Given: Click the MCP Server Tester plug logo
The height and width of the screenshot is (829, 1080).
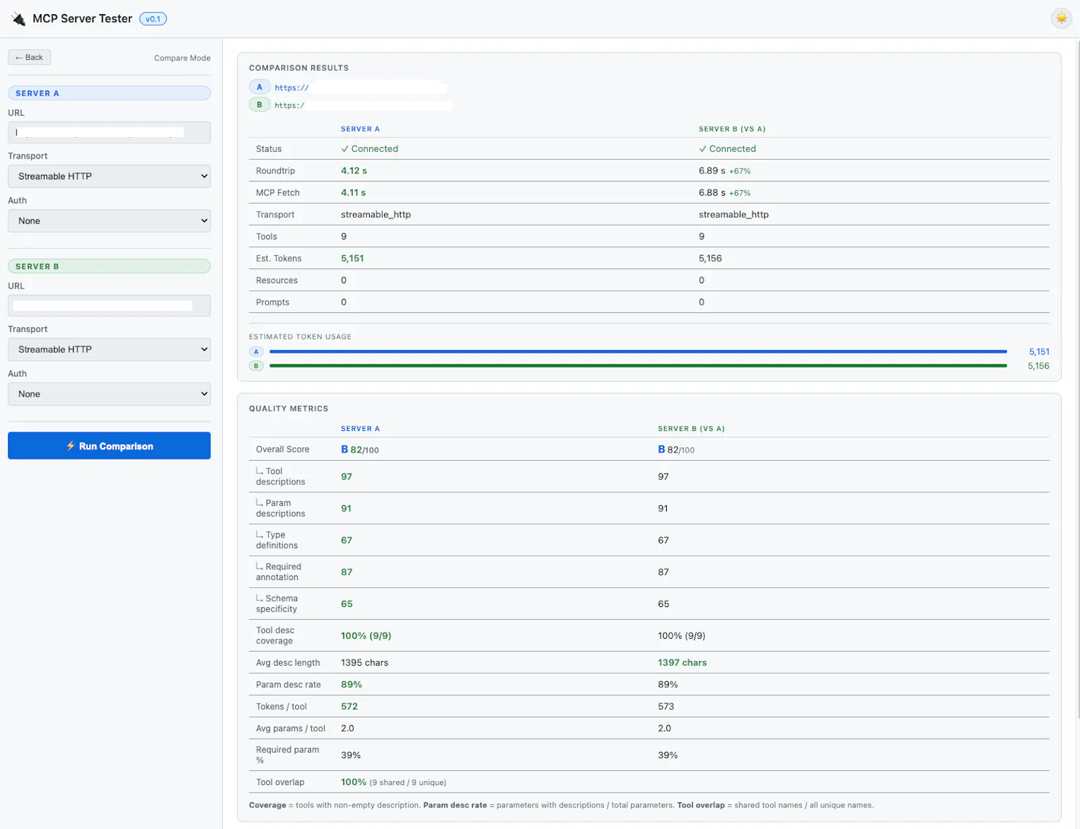Looking at the screenshot, I should pos(18,19).
